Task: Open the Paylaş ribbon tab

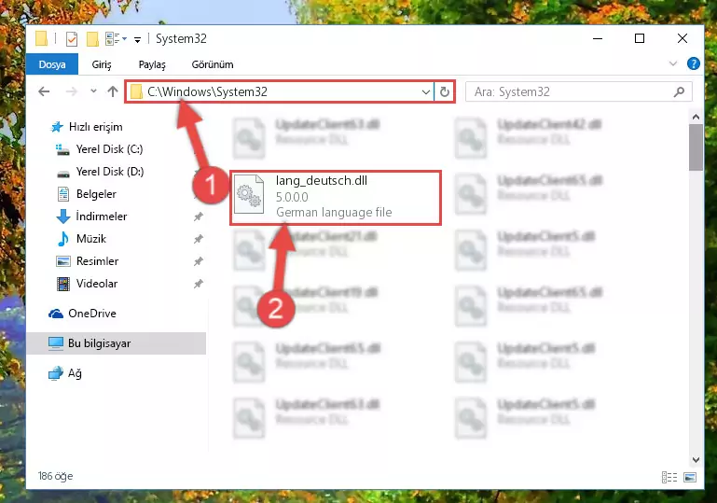Action: [152, 64]
